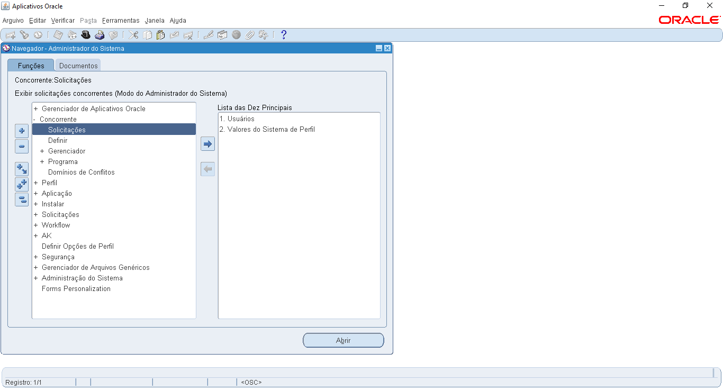This screenshot has height=390, width=723.
Task: Expand the Segurança tree node
Action: (35, 257)
